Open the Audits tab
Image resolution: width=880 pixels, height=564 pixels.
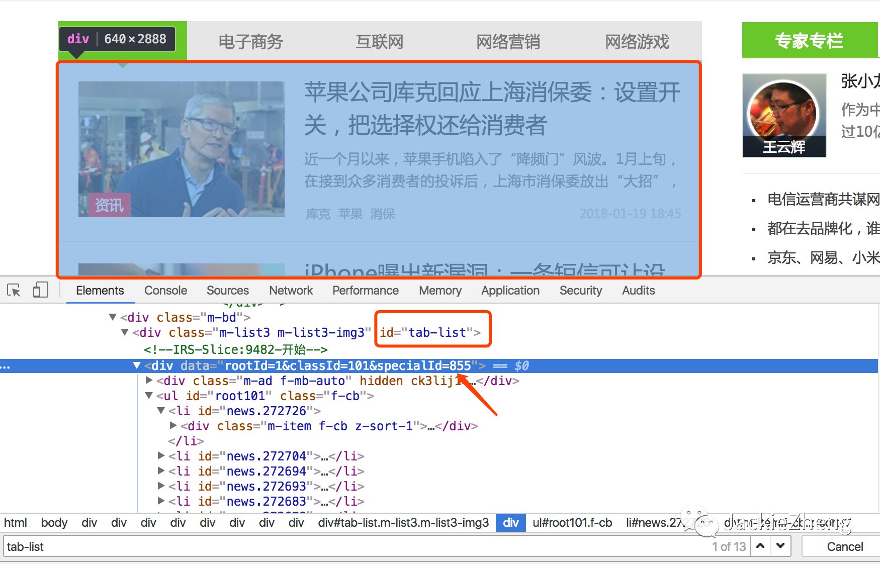(x=638, y=291)
